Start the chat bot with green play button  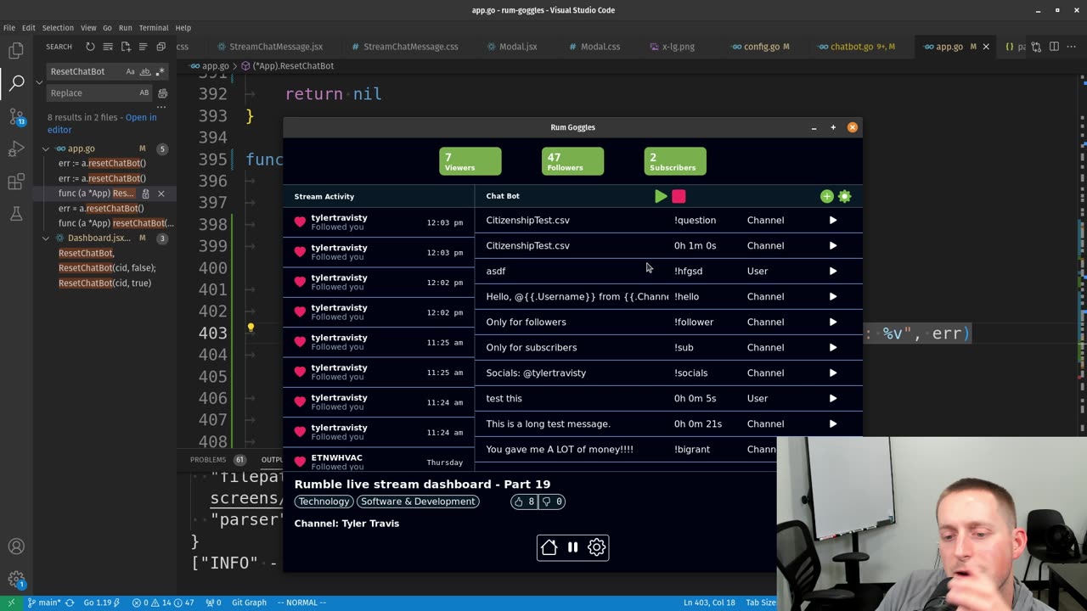661,196
